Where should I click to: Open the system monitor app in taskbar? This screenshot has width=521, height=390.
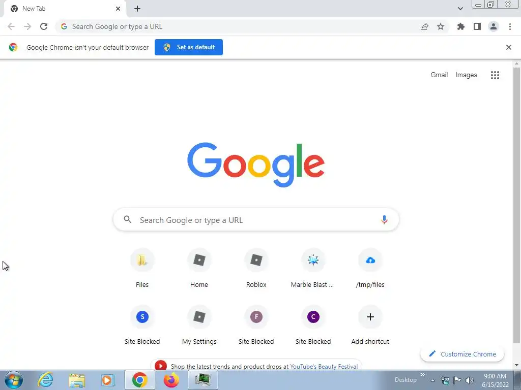tap(202, 380)
